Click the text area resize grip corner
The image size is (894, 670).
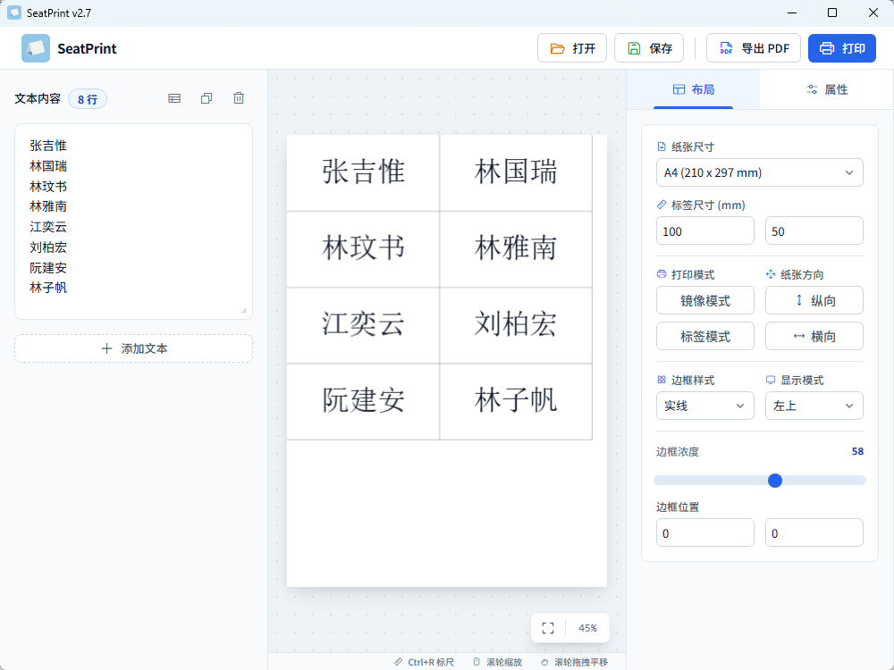243,311
